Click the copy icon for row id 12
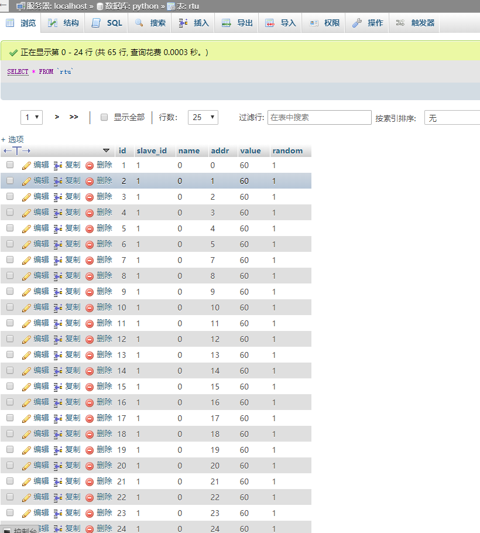 point(58,339)
